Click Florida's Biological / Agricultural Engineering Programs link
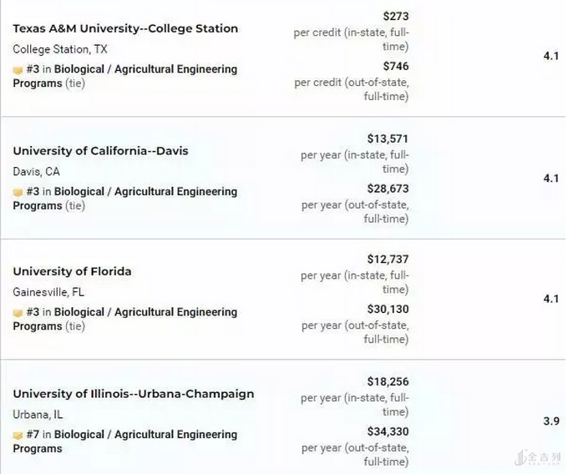568x474 pixels. [x=145, y=312]
